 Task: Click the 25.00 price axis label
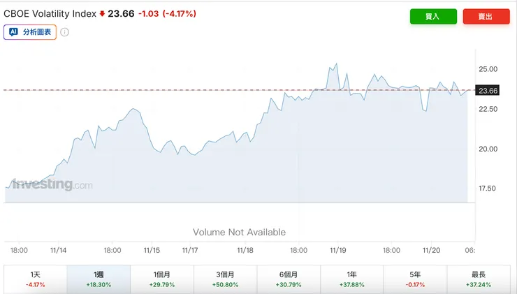(x=488, y=69)
